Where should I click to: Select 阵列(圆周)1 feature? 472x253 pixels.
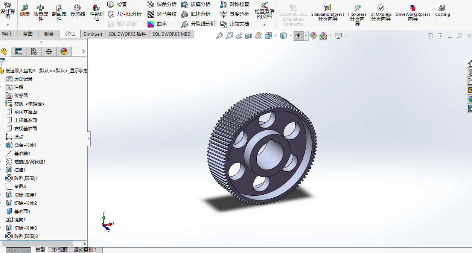[x=26, y=178]
